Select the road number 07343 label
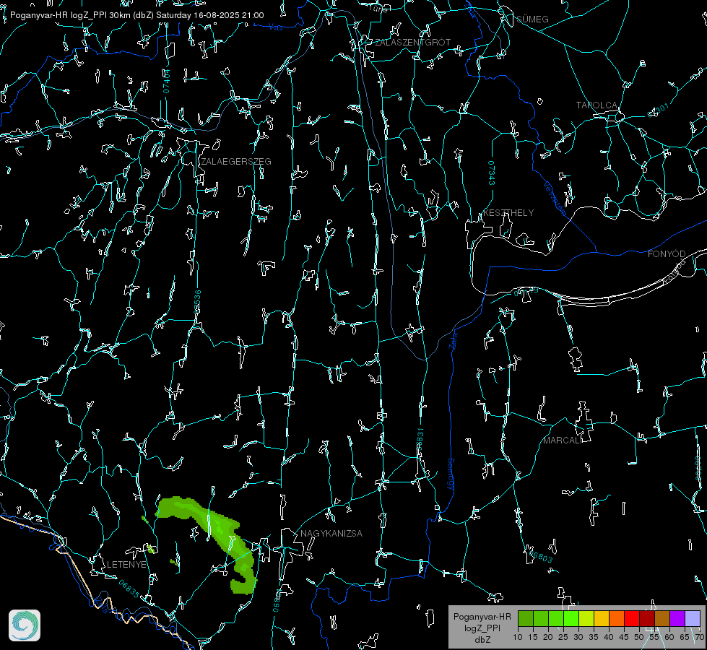The image size is (707, 650). coord(492,173)
